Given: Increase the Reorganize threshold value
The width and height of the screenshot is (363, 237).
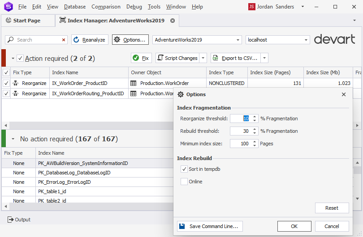Looking at the screenshot, I should (255, 117).
